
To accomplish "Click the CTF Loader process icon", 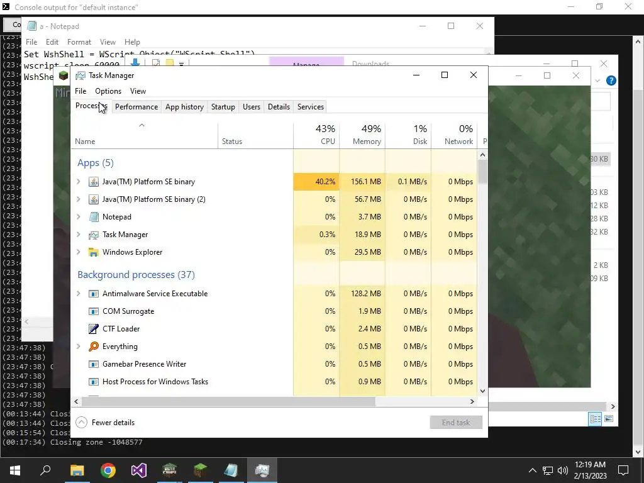I will pos(94,329).
